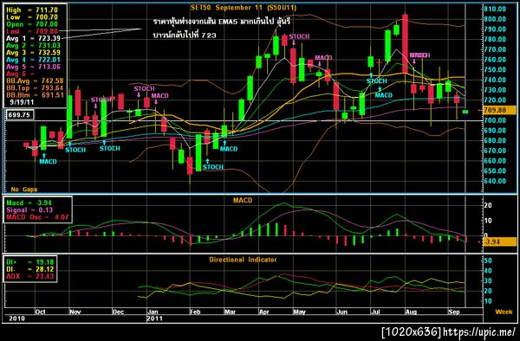This screenshot has height=341, width=520.
Task: Select the 'BB.Btm = 691.51' legend entry
Action: (35, 95)
